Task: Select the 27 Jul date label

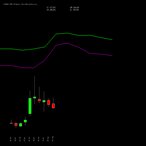Action: pyautogui.click(x=25, y=139)
